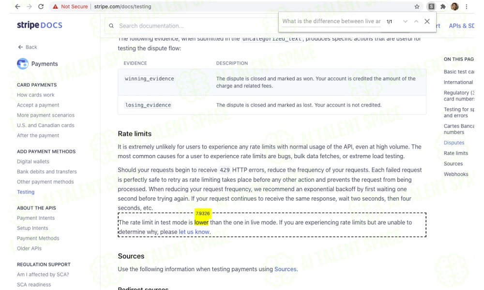484x290 pixels.
Task: Select the Testing sidebar item
Action: tap(26, 192)
